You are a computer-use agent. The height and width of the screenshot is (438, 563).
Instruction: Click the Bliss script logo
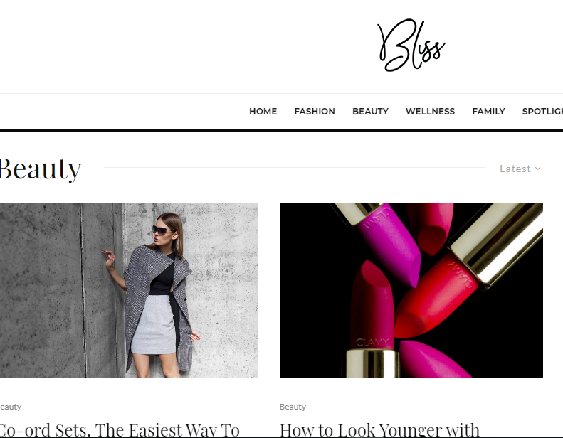pyautogui.click(x=411, y=45)
